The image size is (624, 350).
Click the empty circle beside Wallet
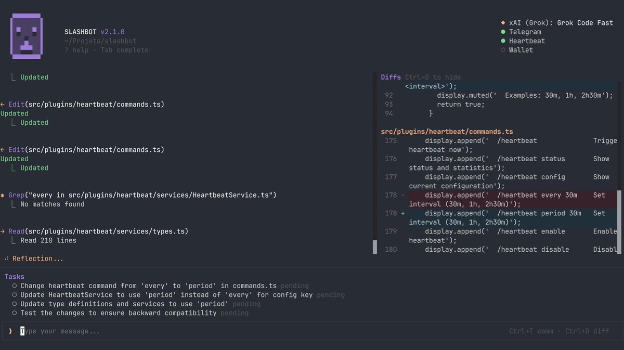click(x=503, y=50)
